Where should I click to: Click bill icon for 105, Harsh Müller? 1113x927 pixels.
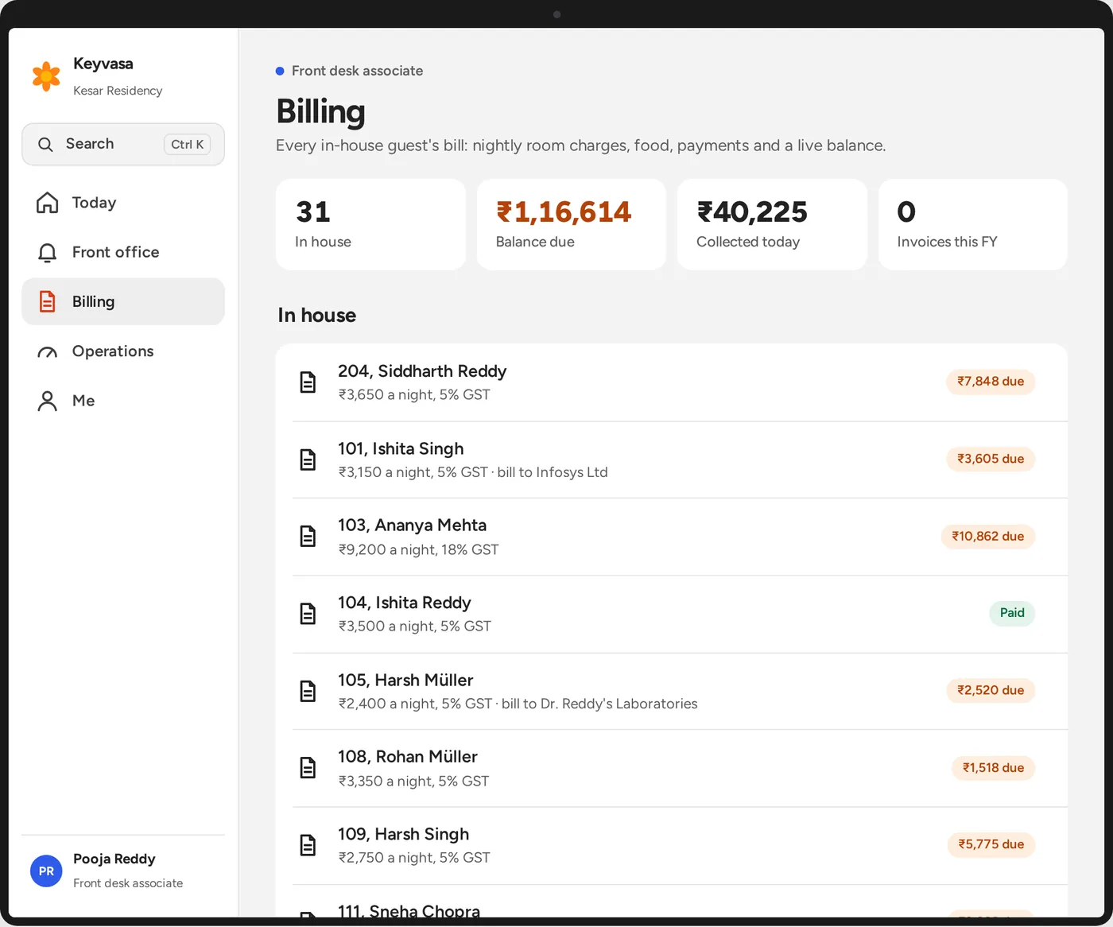(308, 691)
